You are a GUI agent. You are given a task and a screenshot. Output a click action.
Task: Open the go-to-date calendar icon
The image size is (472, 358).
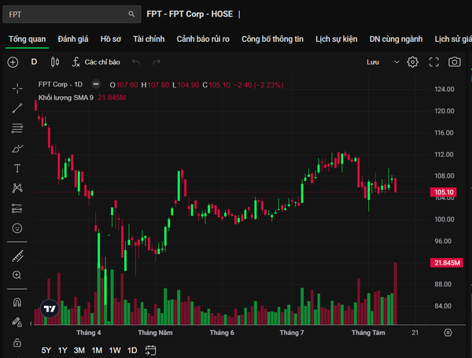150,350
